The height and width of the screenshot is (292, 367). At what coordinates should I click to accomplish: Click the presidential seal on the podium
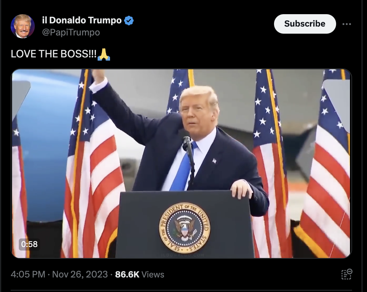[185, 228]
